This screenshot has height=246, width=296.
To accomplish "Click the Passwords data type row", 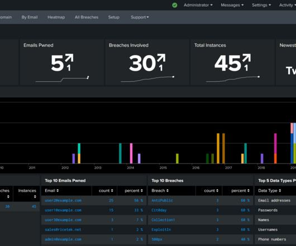I will click(268, 210).
